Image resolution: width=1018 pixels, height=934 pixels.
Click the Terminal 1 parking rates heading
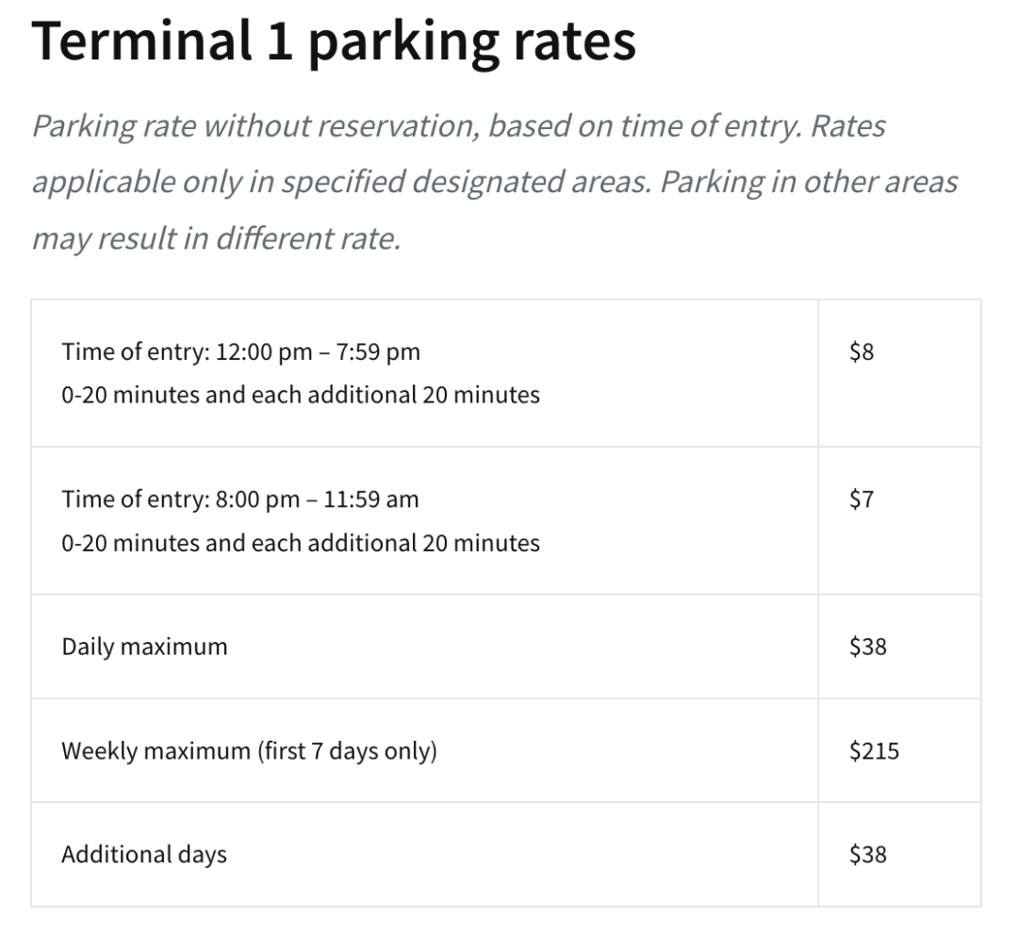pyautogui.click(x=334, y=42)
